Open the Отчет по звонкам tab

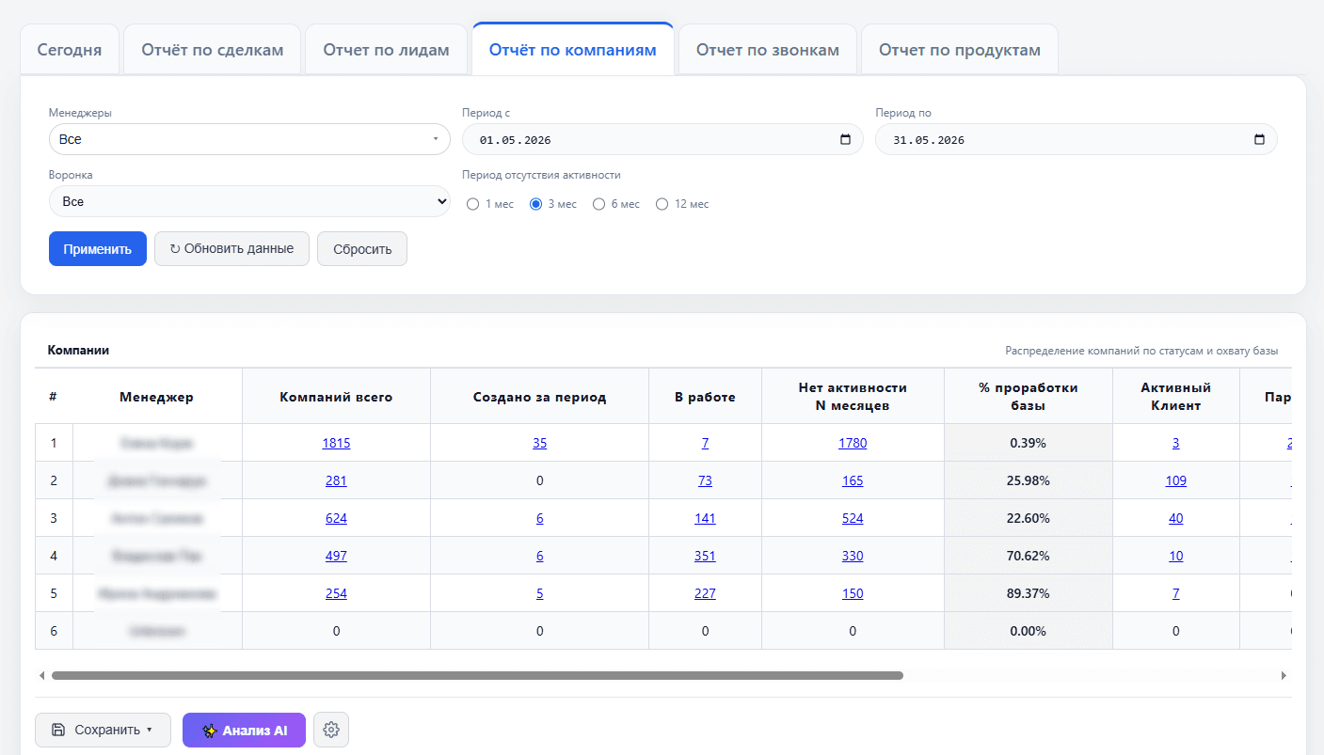tap(768, 50)
